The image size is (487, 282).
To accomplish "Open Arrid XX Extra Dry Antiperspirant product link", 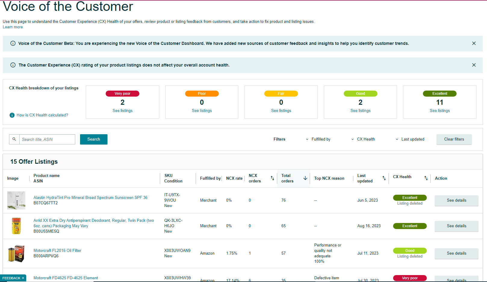I will click(94, 223).
